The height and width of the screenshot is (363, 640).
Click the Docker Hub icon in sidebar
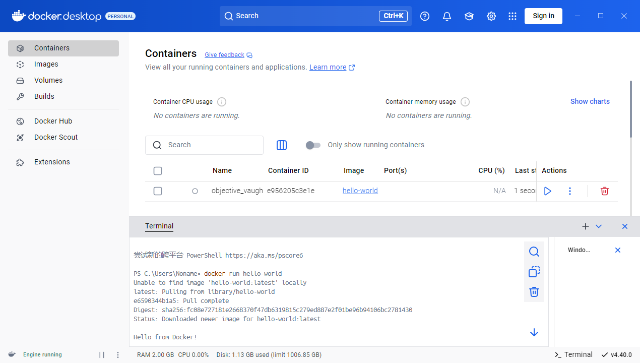(20, 122)
